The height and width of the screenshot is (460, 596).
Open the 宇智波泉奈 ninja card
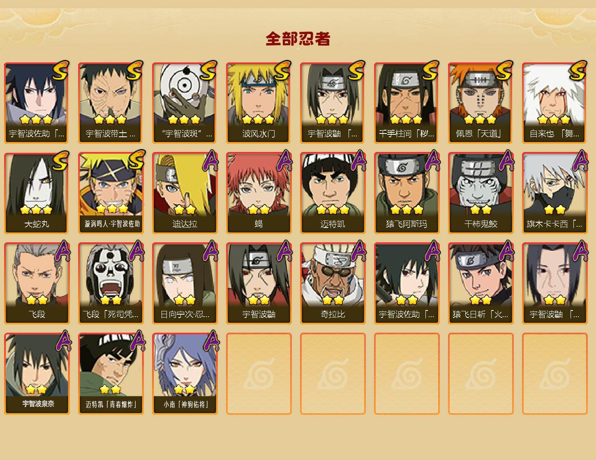(x=37, y=374)
